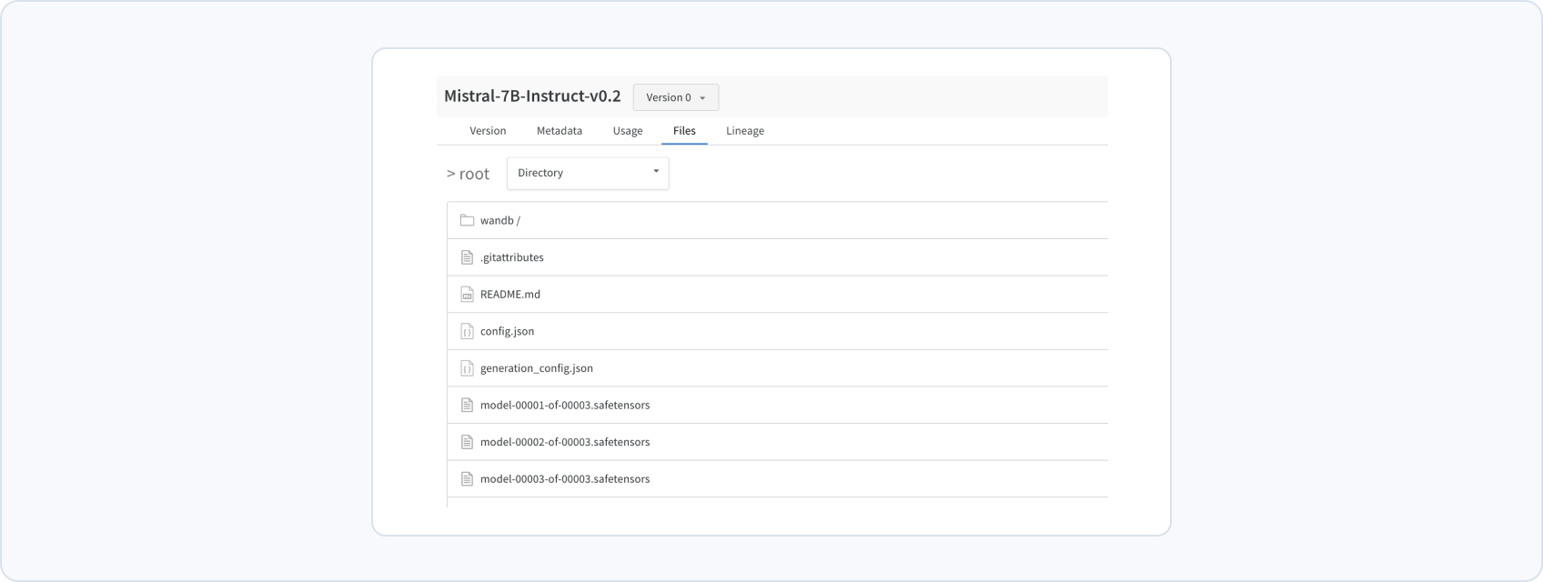This screenshot has height=582, width=1543.
Task: Open the wandb / folder
Action: point(500,220)
